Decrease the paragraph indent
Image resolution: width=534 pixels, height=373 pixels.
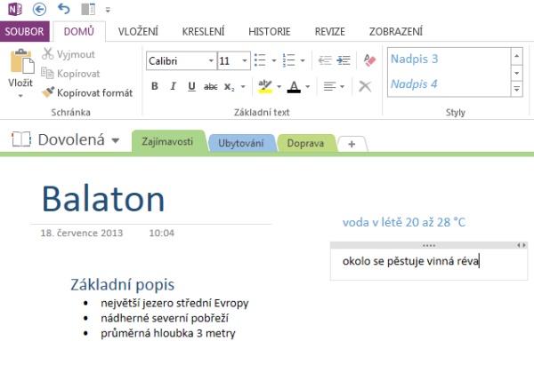(x=325, y=60)
